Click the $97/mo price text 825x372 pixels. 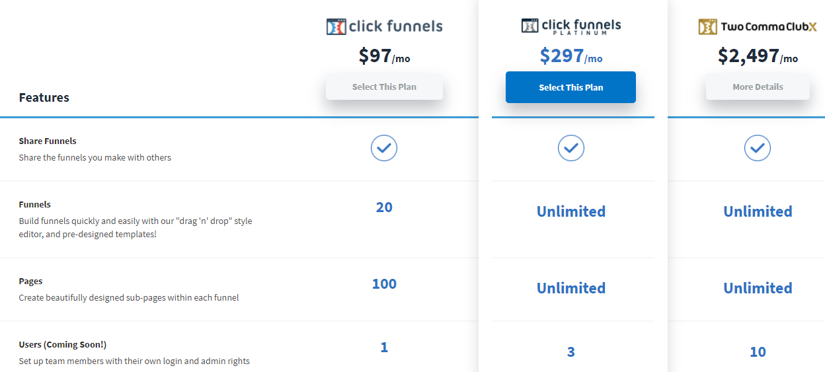point(384,56)
